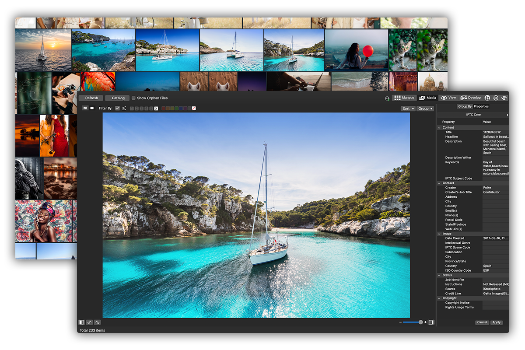The image size is (525, 350).
Task: Toggle the tagged filter checkmark
Action: point(117,108)
